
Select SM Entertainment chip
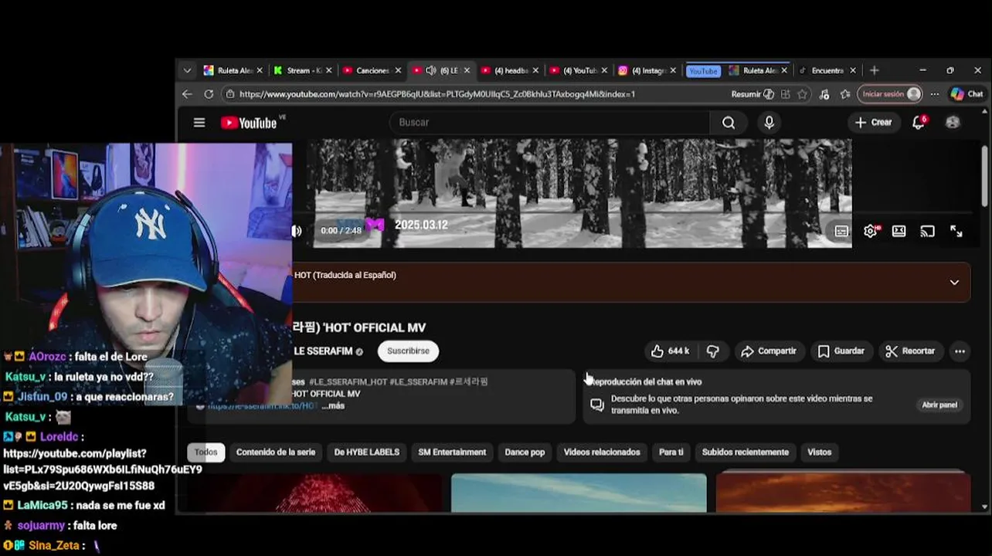452,452
